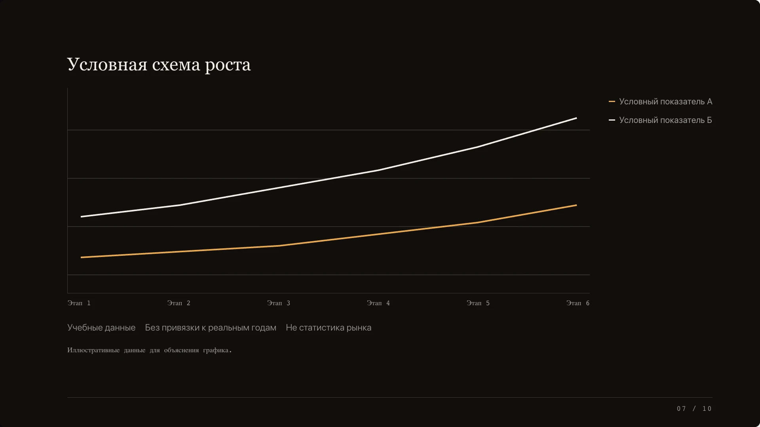Screen dimensions: 760x427
Task: Click axis label Этап 3
Action: [278, 303]
